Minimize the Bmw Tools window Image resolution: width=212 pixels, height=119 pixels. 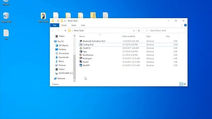pos(168,20)
